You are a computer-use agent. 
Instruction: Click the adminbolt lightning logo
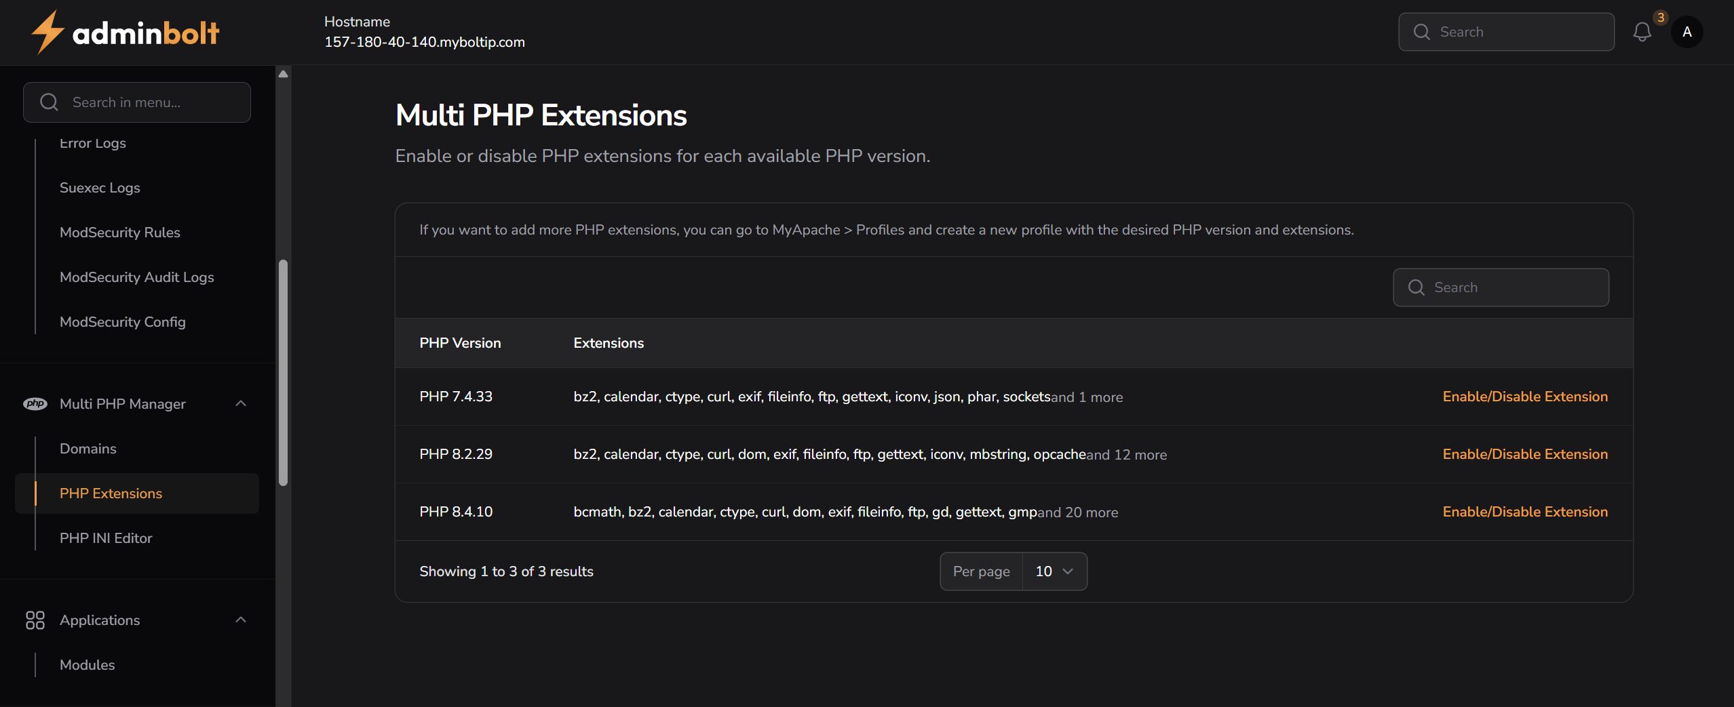(47, 31)
